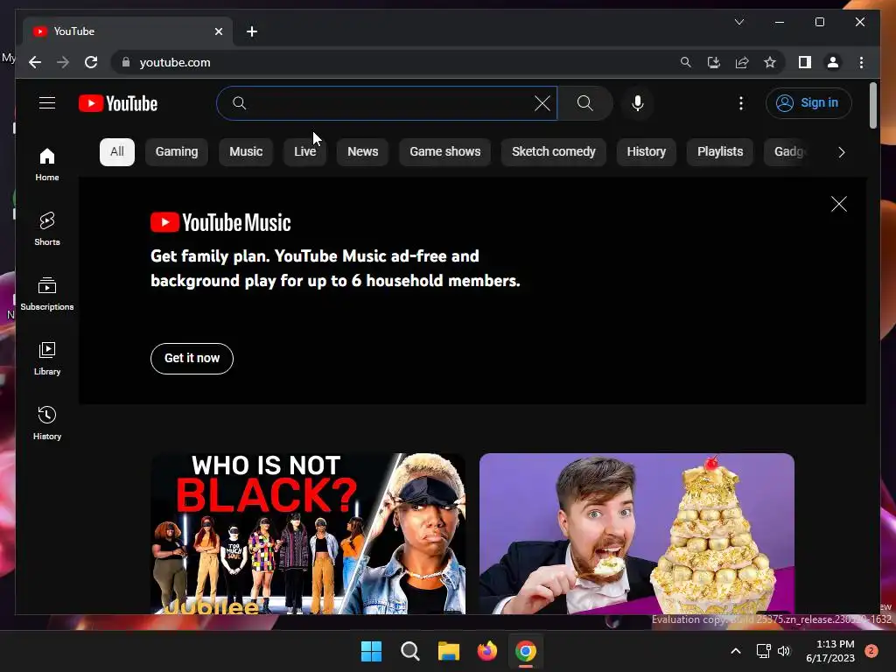Focus the YouTube search input field
Image resolution: width=896 pixels, height=672 pixels.
click(387, 103)
